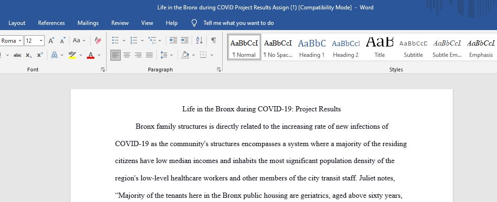This screenshot has width=497, height=202.
Task: Open font name combo box dropdown
Action: (x=20, y=40)
